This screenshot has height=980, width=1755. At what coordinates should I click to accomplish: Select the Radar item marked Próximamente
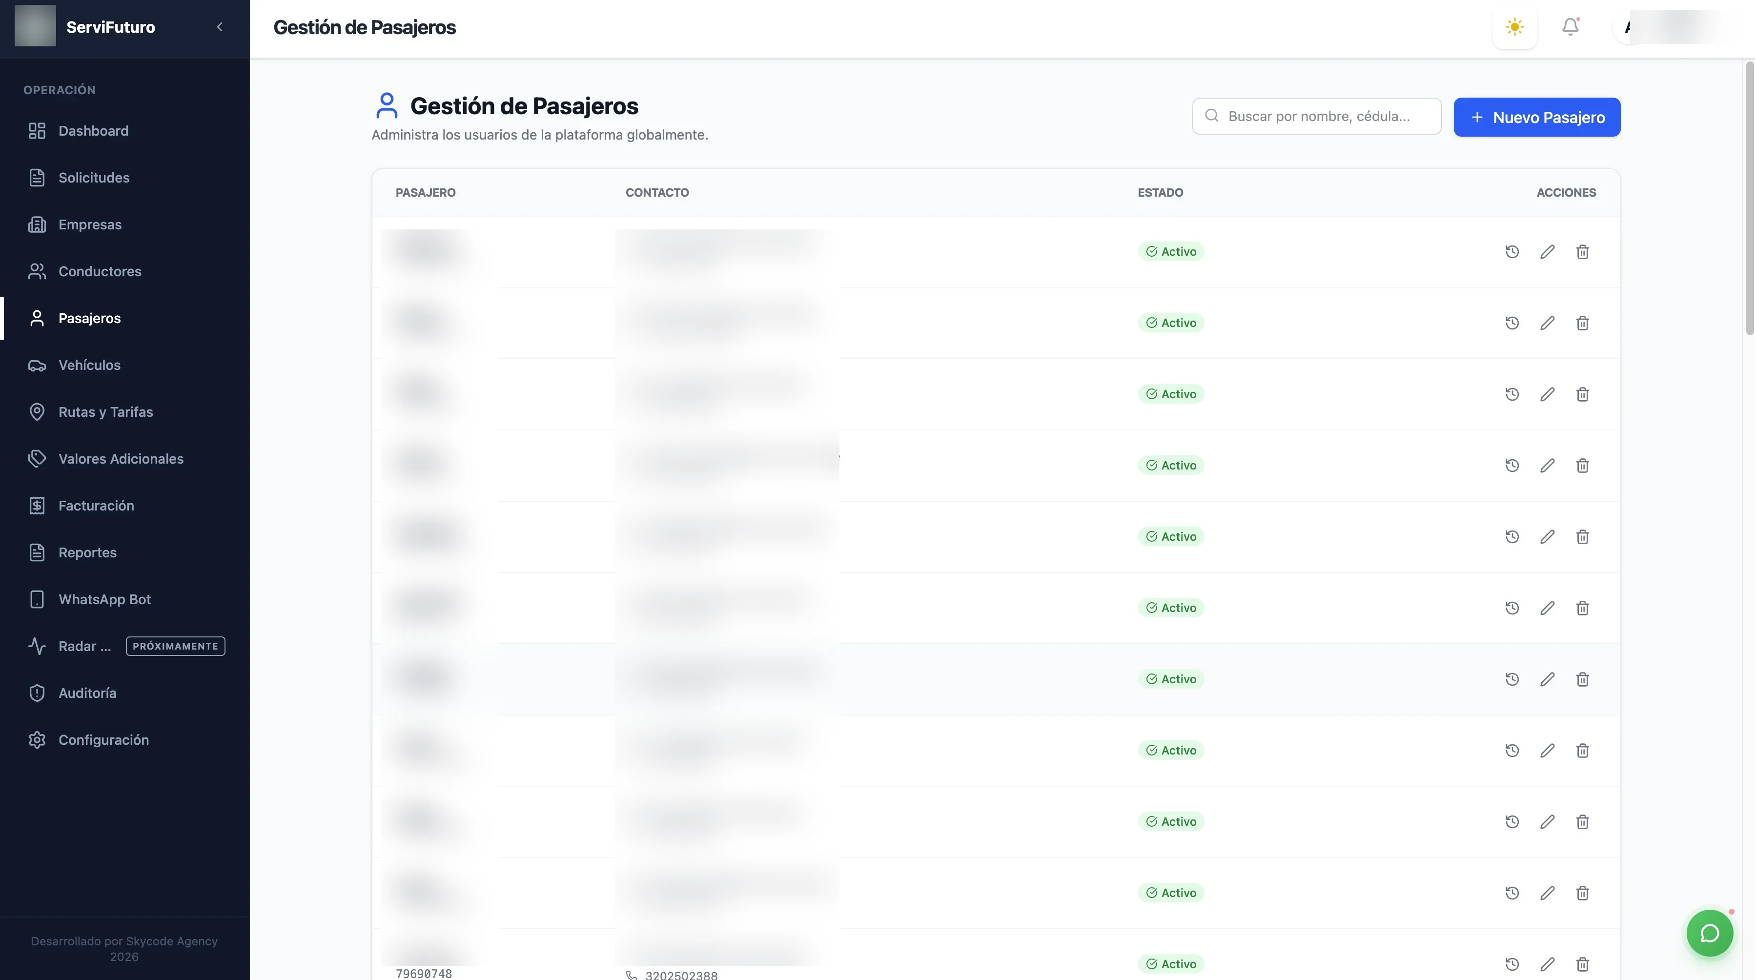(125, 646)
